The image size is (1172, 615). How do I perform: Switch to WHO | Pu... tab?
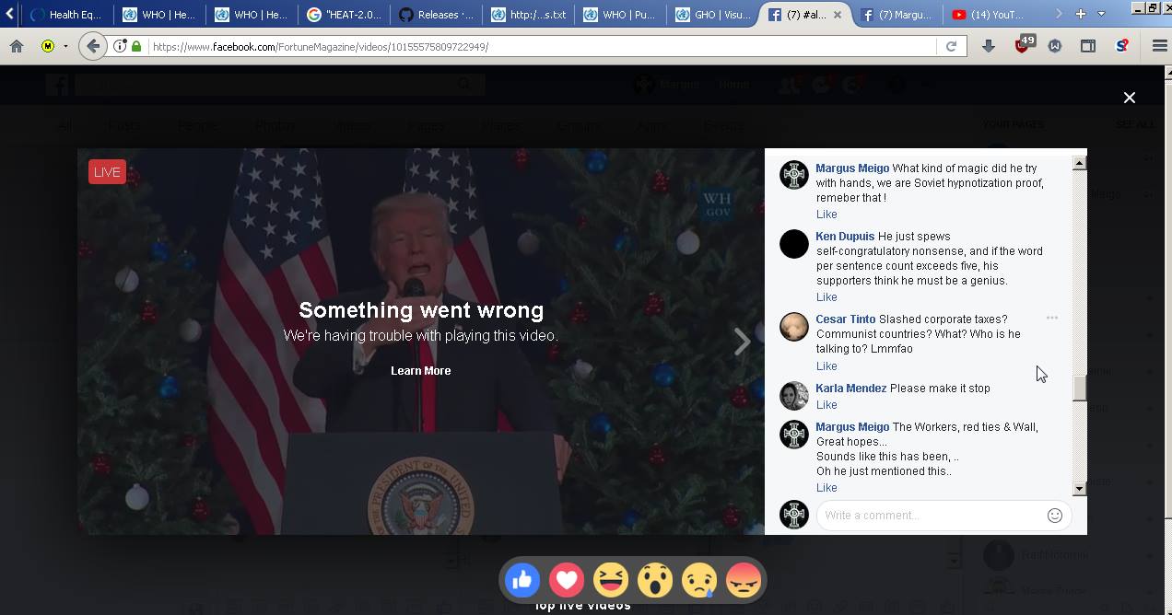tap(619, 15)
